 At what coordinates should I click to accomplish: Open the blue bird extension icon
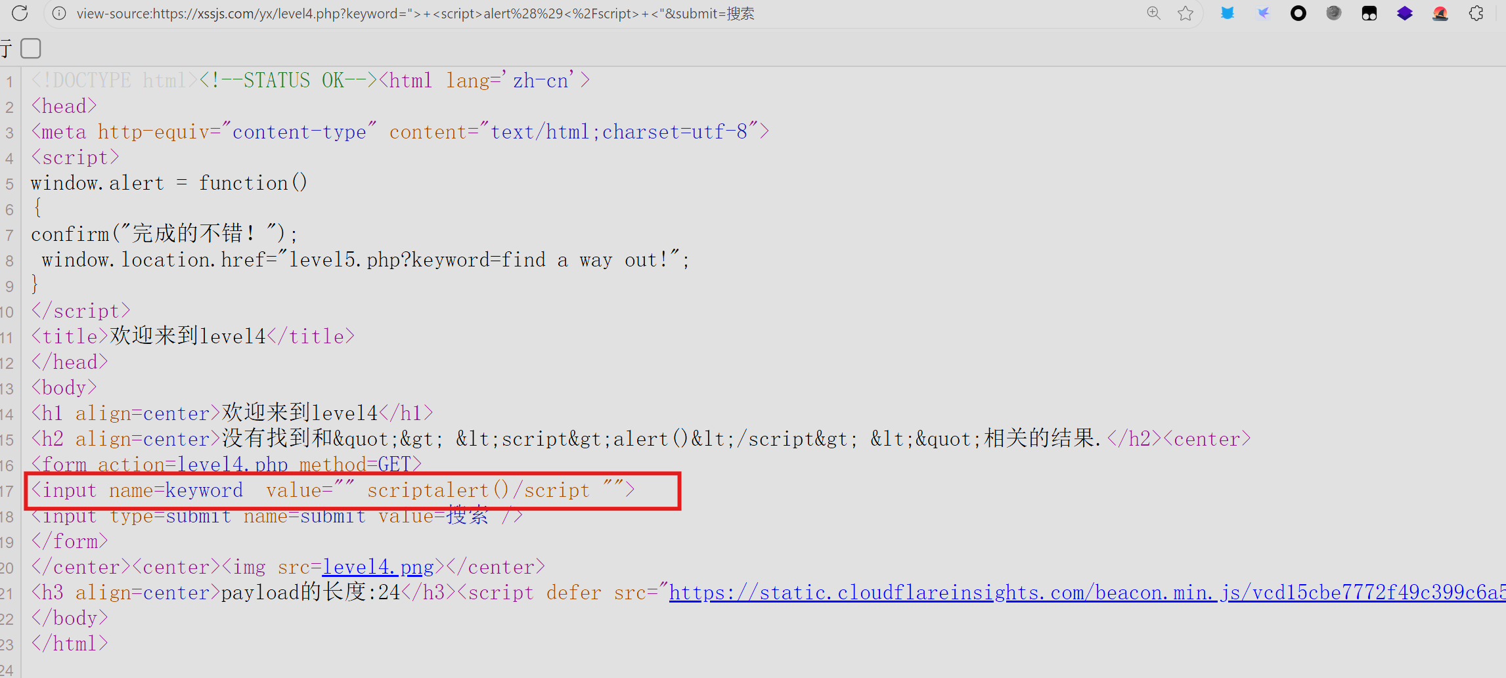click(x=1227, y=13)
